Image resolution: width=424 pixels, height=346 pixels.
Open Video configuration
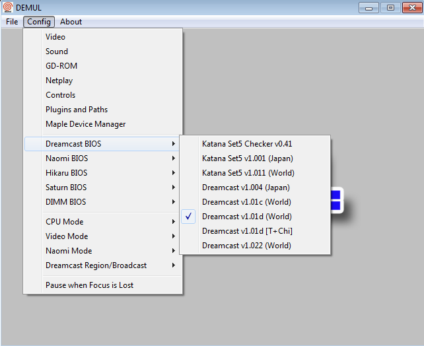pos(103,37)
